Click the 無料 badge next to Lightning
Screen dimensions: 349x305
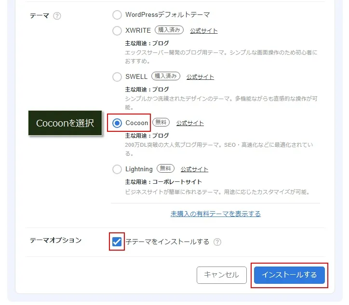click(165, 169)
